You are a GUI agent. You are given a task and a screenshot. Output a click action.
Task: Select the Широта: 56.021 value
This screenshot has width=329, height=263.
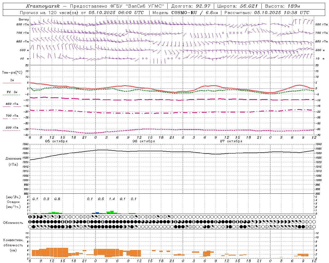click(237, 6)
